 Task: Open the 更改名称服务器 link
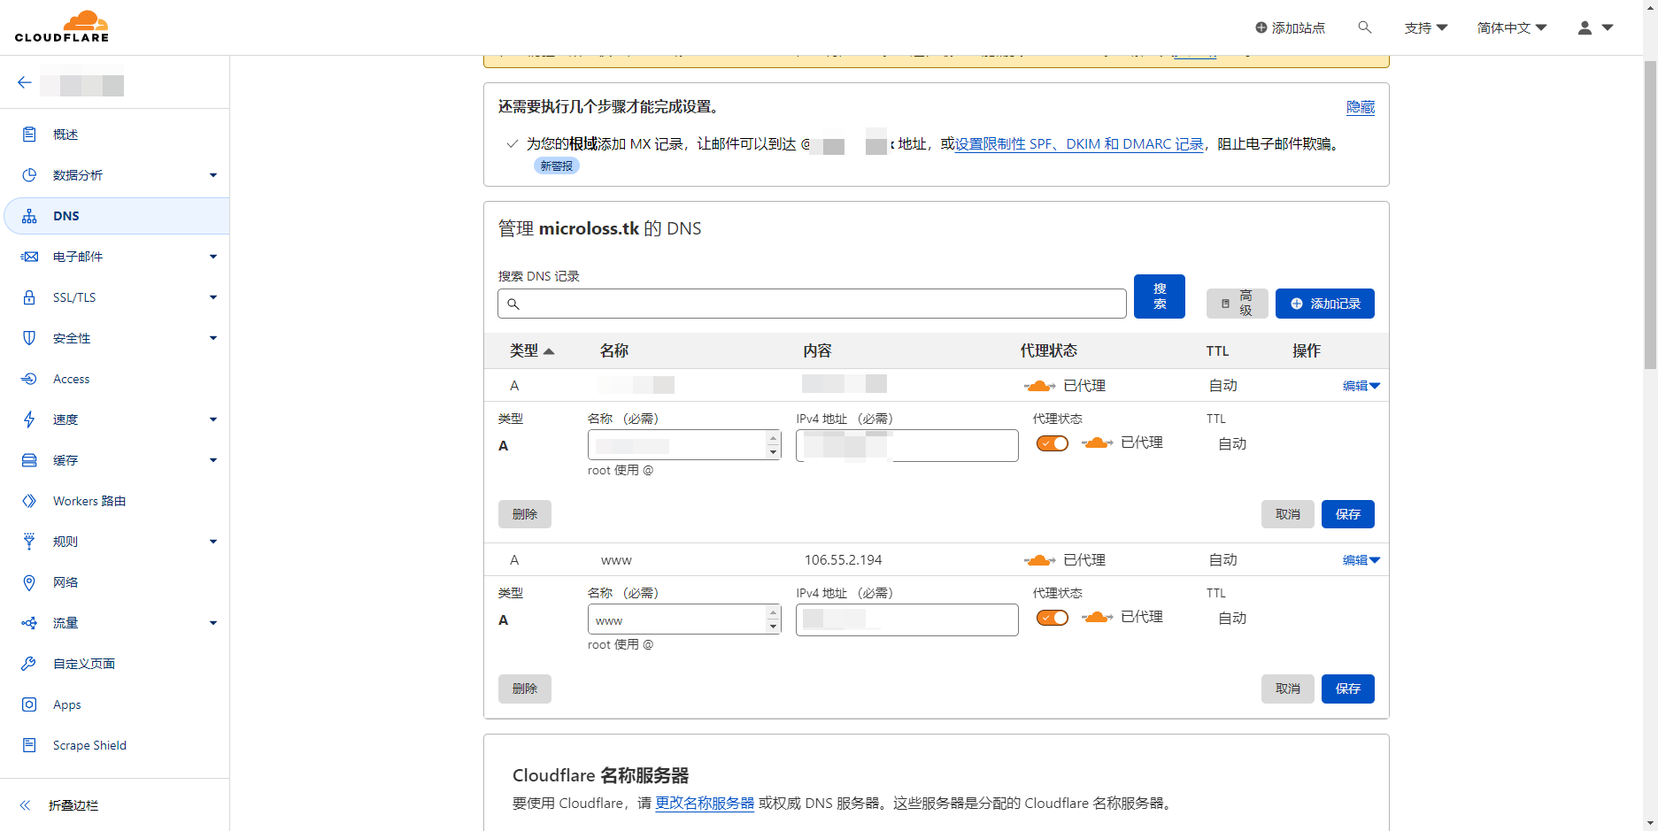pyautogui.click(x=705, y=804)
